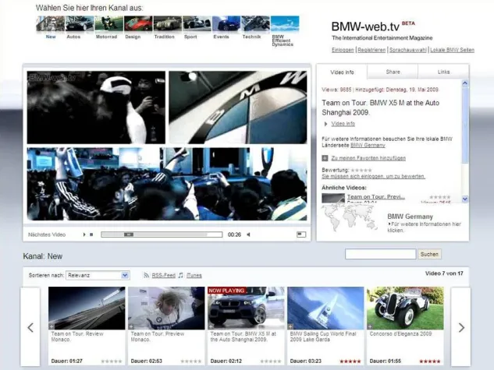The height and width of the screenshot is (370, 494).
Task: Select the Tradition channel thumbnail
Action: click(167, 24)
